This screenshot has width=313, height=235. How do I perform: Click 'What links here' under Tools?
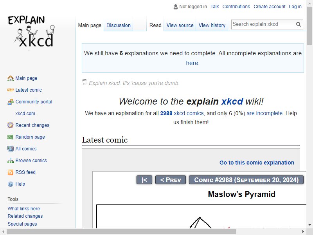coord(24,209)
